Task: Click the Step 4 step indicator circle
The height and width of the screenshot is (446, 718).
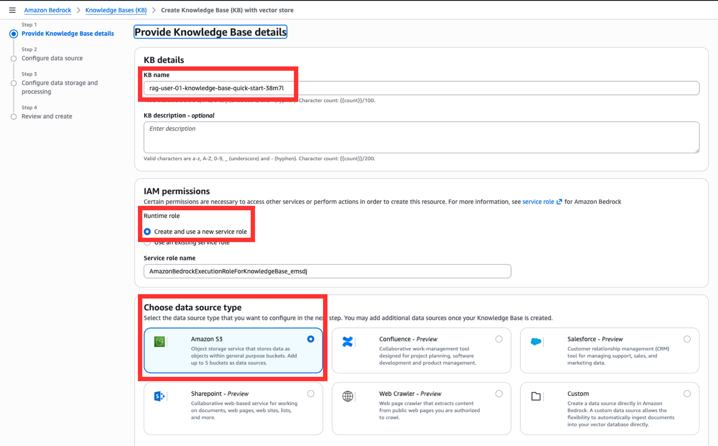Action: click(x=14, y=117)
